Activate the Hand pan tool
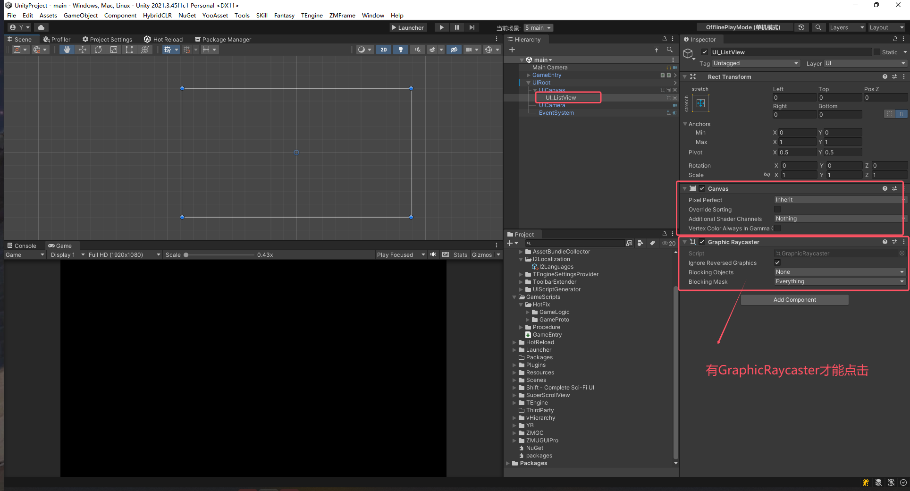This screenshot has height=491, width=910. tap(67, 50)
